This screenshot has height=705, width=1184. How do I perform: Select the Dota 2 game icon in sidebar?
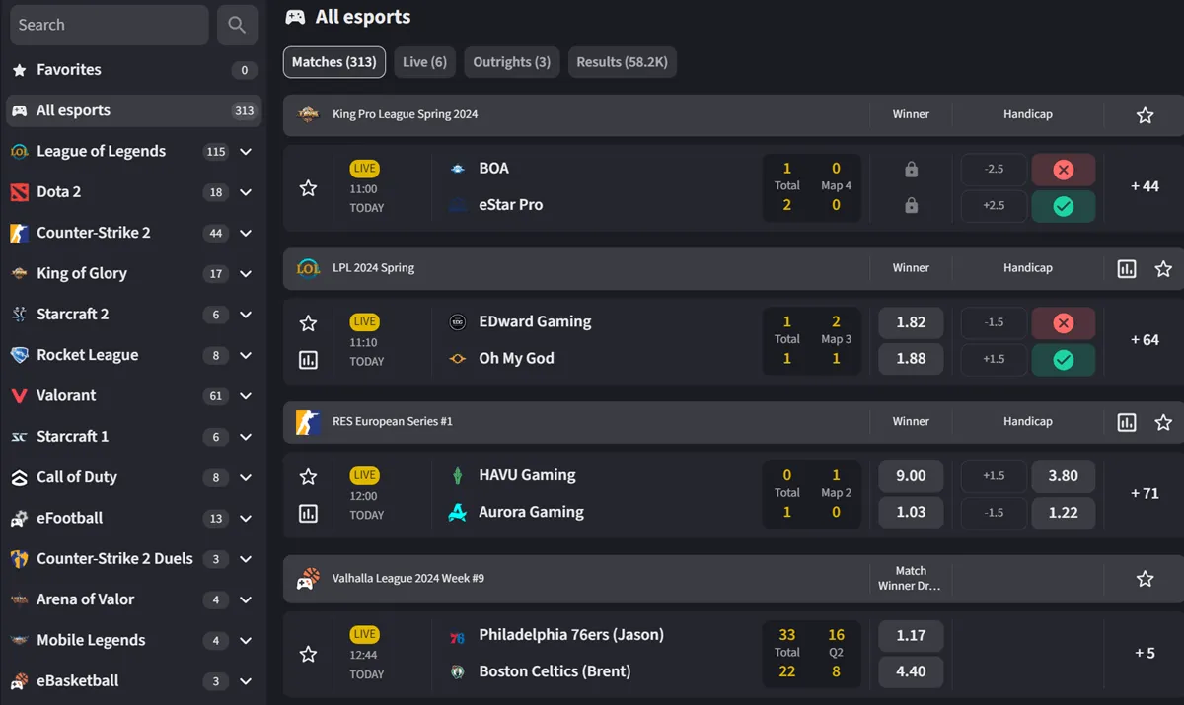click(18, 191)
